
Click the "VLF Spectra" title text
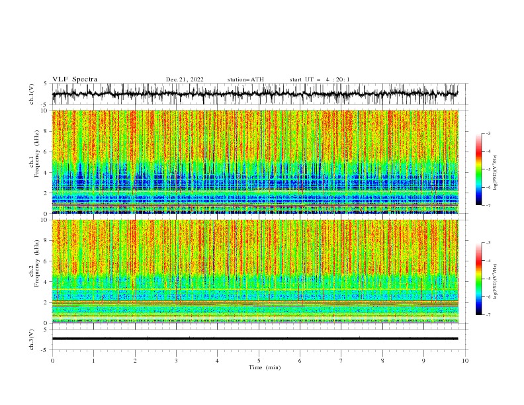coord(75,79)
